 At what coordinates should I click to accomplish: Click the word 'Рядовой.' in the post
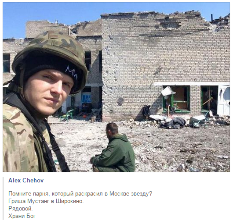tap(21, 209)
